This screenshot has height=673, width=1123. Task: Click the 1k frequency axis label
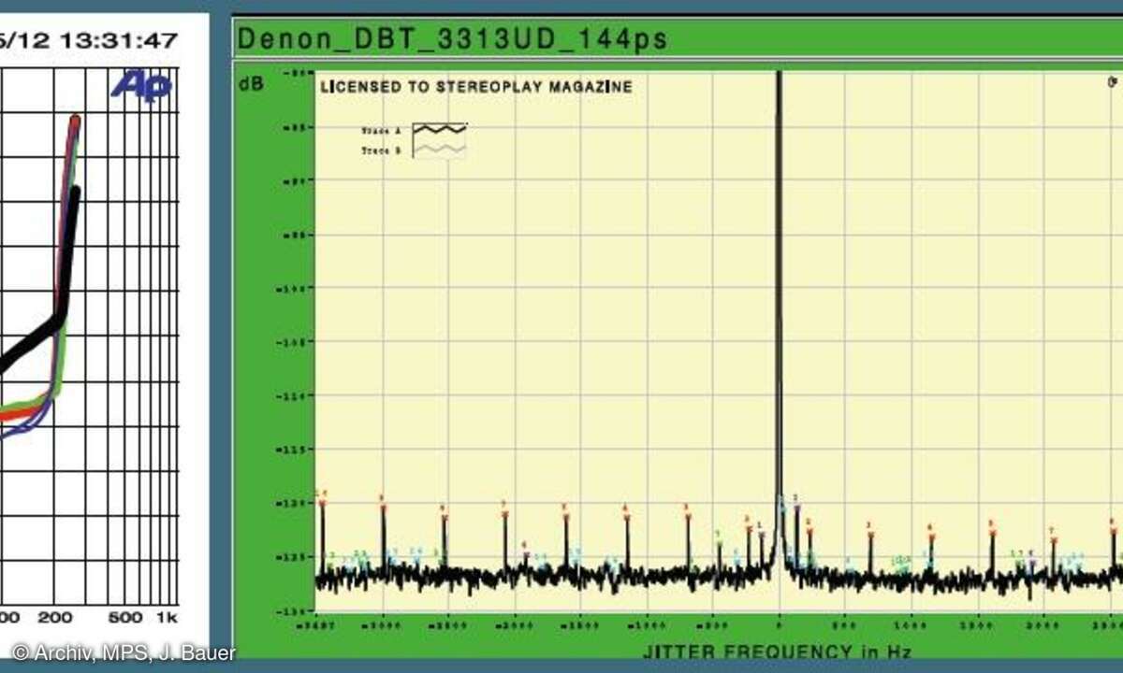tap(166, 618)
